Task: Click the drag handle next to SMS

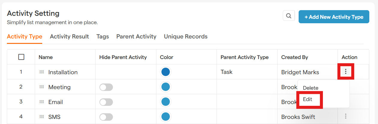Action: coord(42,117)
